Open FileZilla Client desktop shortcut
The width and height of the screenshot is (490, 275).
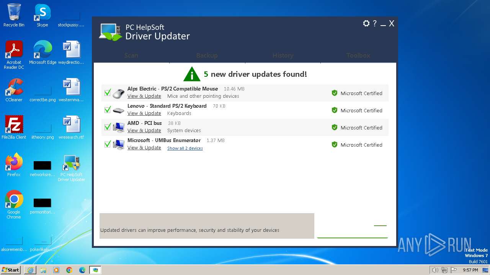tap(14, 128)
